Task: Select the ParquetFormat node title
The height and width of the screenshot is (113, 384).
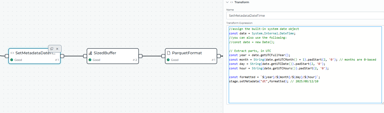Action: click(x=187, y=53)
